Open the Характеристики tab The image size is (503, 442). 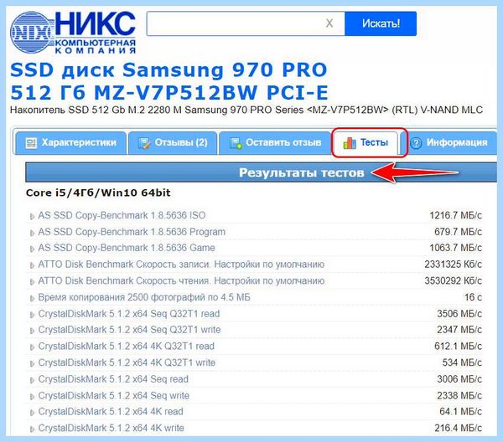point(71,143)
